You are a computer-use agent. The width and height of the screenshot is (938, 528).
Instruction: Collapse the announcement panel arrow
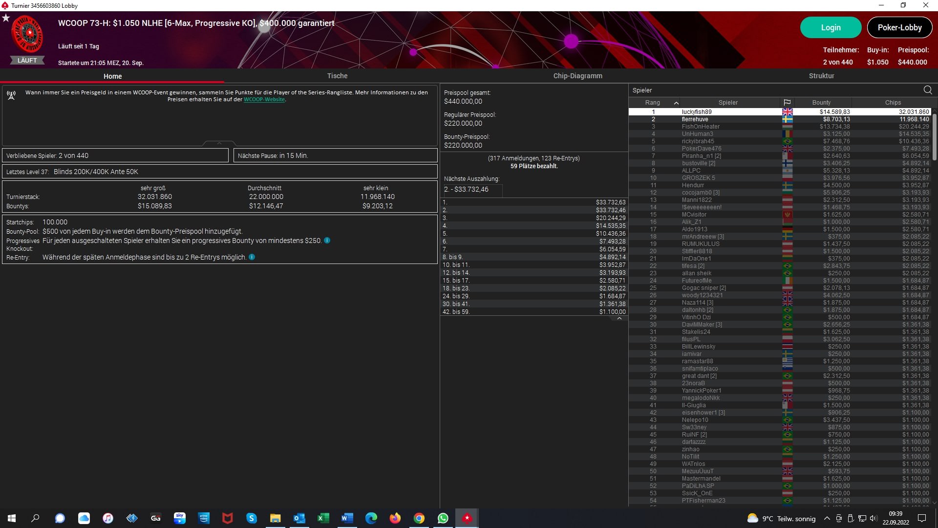[219, 143]
